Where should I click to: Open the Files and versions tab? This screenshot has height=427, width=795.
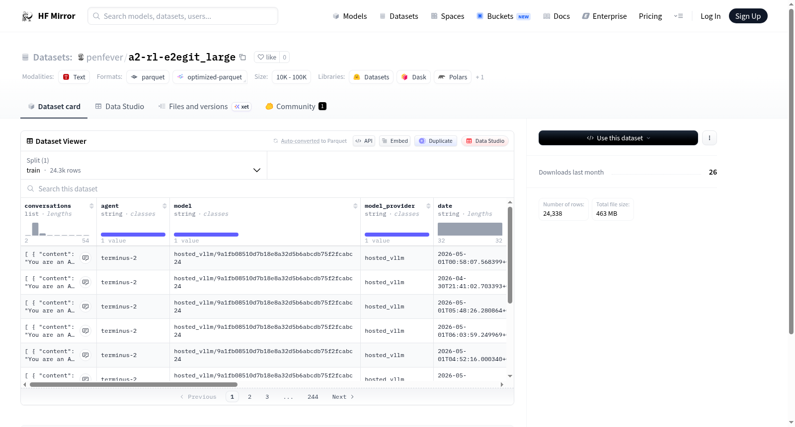205,106
